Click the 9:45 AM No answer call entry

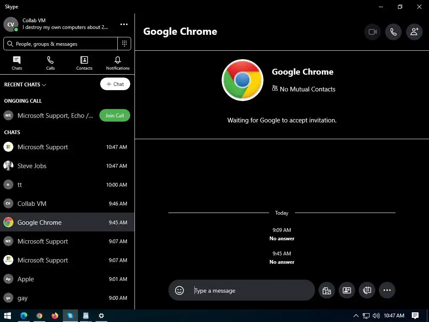[282, 258]
